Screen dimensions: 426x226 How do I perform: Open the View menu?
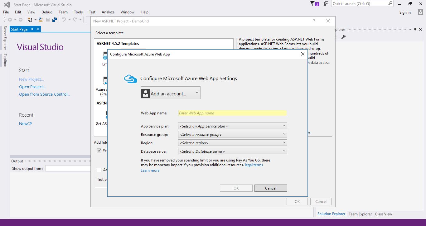[31, 12]
